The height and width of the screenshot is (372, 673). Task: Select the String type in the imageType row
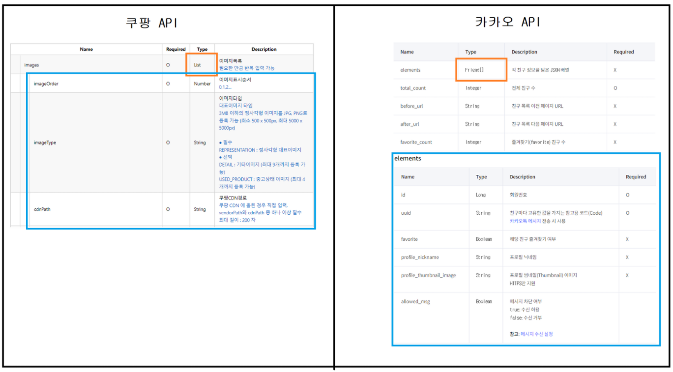click(200, 143)
